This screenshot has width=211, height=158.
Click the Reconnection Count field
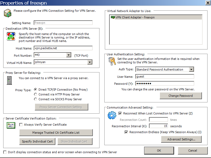click(159, 120)
